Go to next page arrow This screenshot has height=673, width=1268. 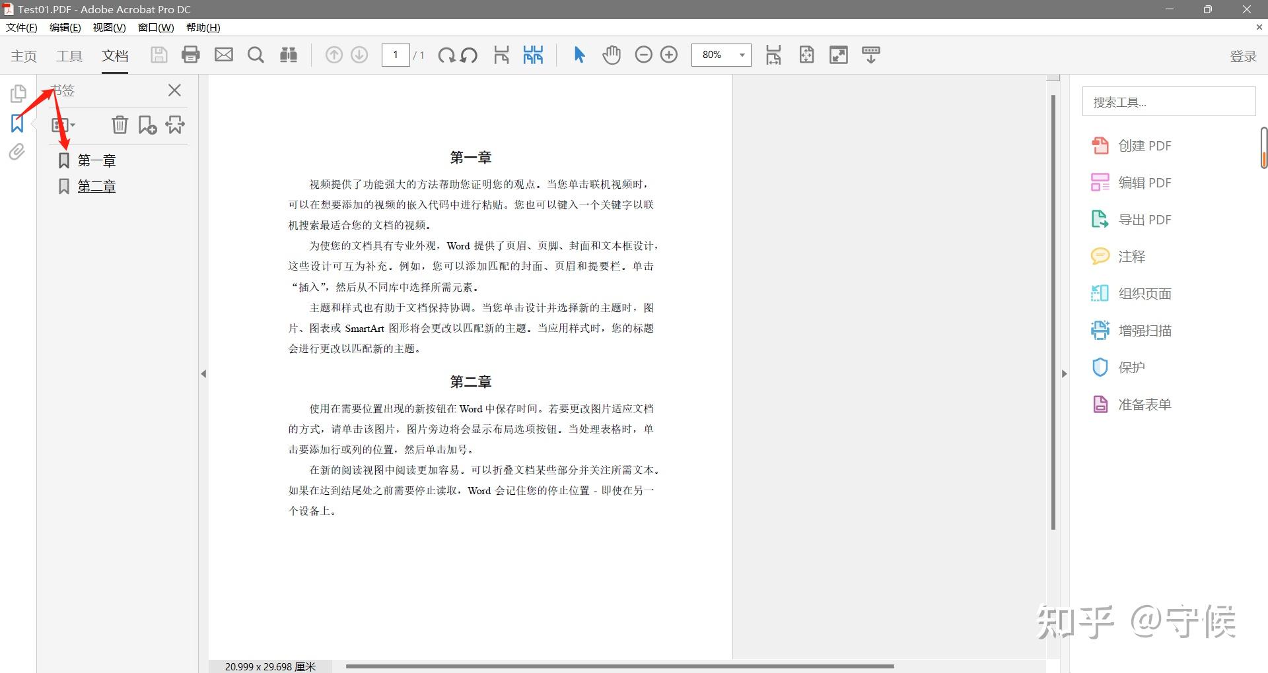coord(359,55)
